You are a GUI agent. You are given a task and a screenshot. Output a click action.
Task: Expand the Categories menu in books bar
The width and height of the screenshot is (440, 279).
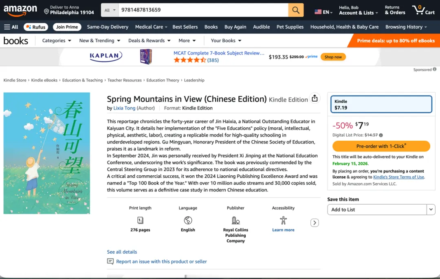click(57, 41)
